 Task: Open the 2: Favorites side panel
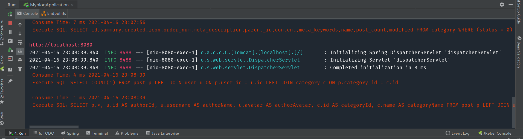coord(2,91)
